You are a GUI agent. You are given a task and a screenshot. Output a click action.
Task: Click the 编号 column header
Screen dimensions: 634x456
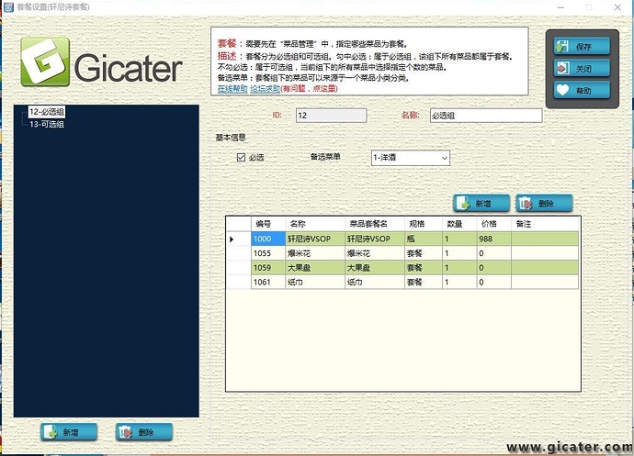point(265,223)
